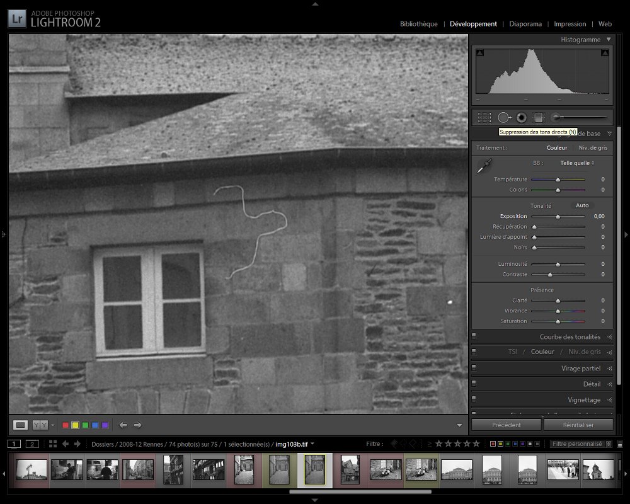Navigate forward in filmstrip history

(x=77, y=444)
